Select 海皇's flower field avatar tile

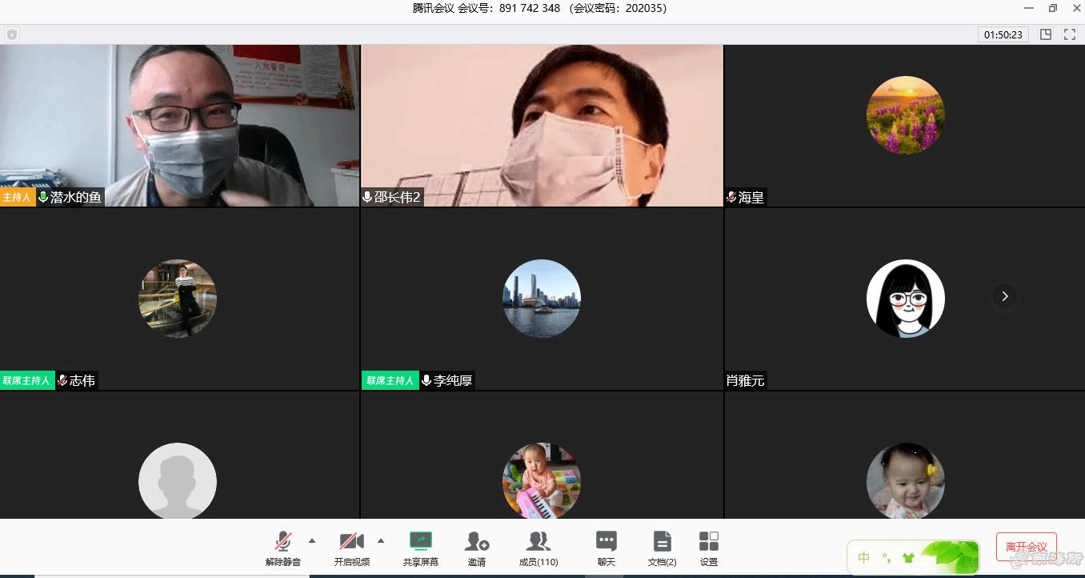click(905, 115)
